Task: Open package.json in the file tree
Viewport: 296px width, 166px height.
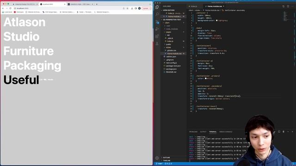Action: (x=171, y=69)
